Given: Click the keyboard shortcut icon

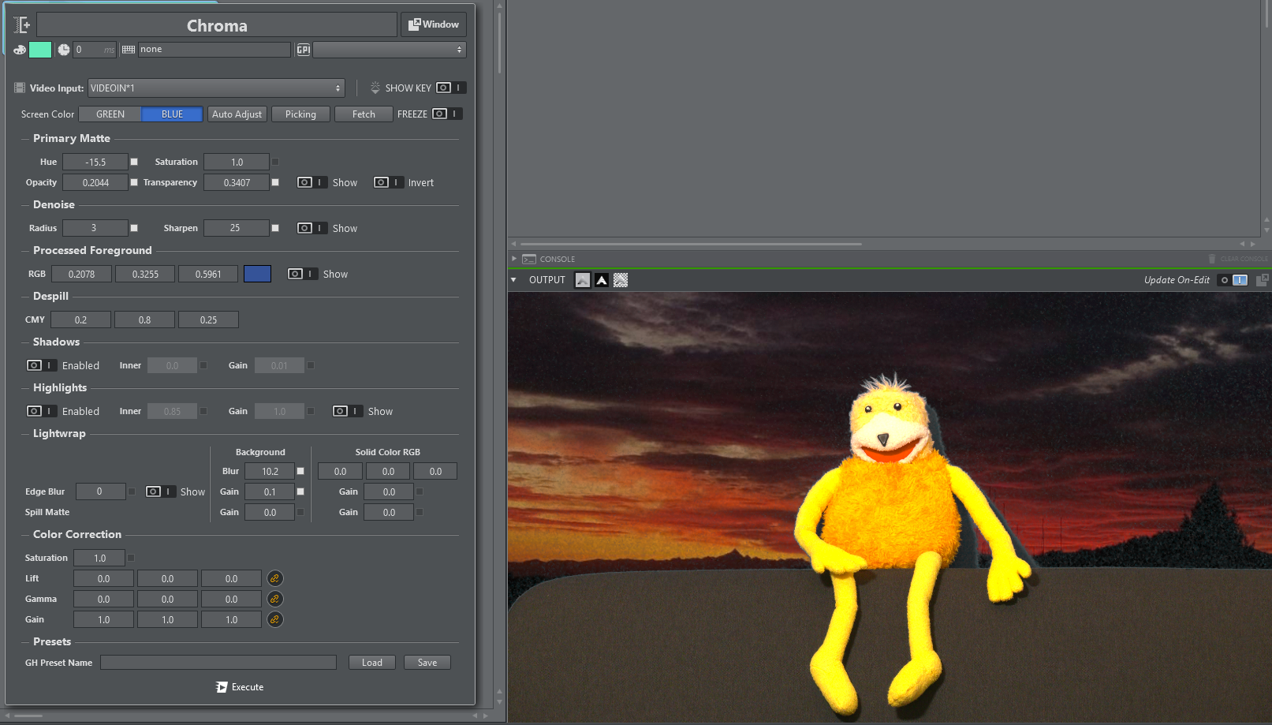Looking at the screenshot, I should [129, 50].
